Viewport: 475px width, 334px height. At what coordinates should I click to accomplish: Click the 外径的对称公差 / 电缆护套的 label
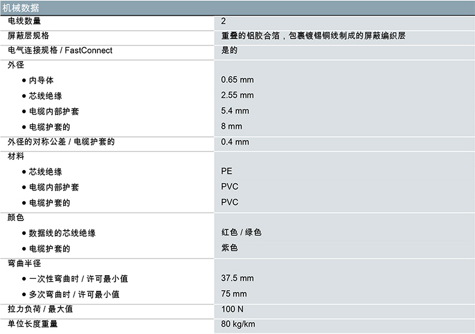[61, 142]
